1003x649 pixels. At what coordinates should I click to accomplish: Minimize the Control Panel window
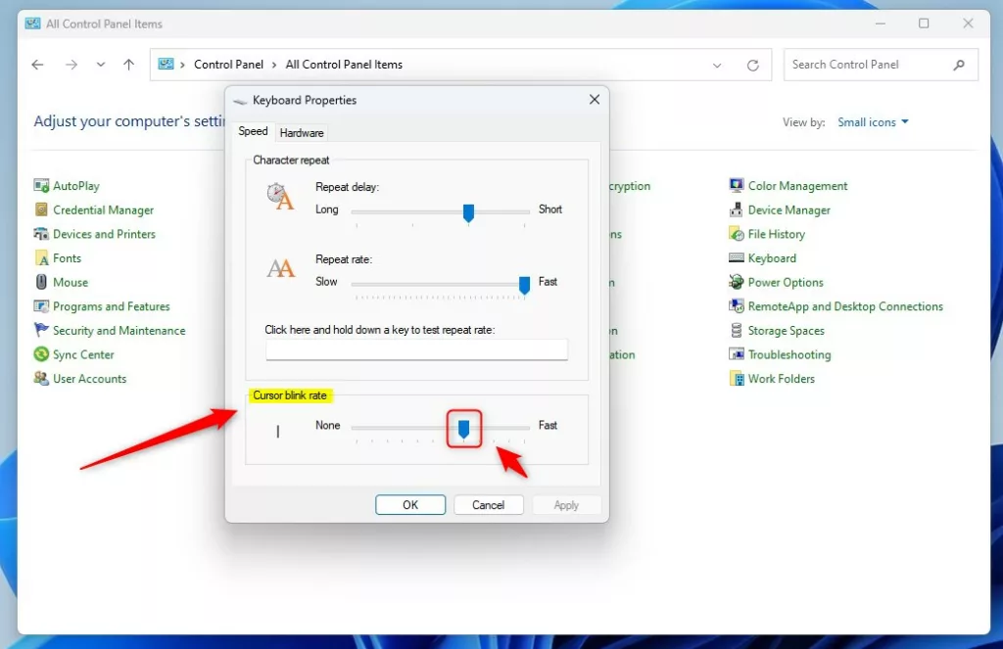point(881,23)
